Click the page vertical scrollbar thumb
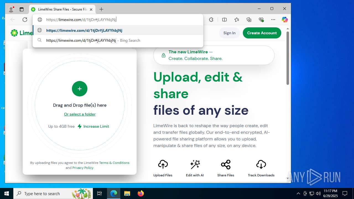Screen dimensions: 354x199 tap(288, 58)
